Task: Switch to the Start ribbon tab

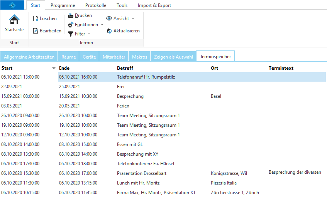Action: pos(36,5)
